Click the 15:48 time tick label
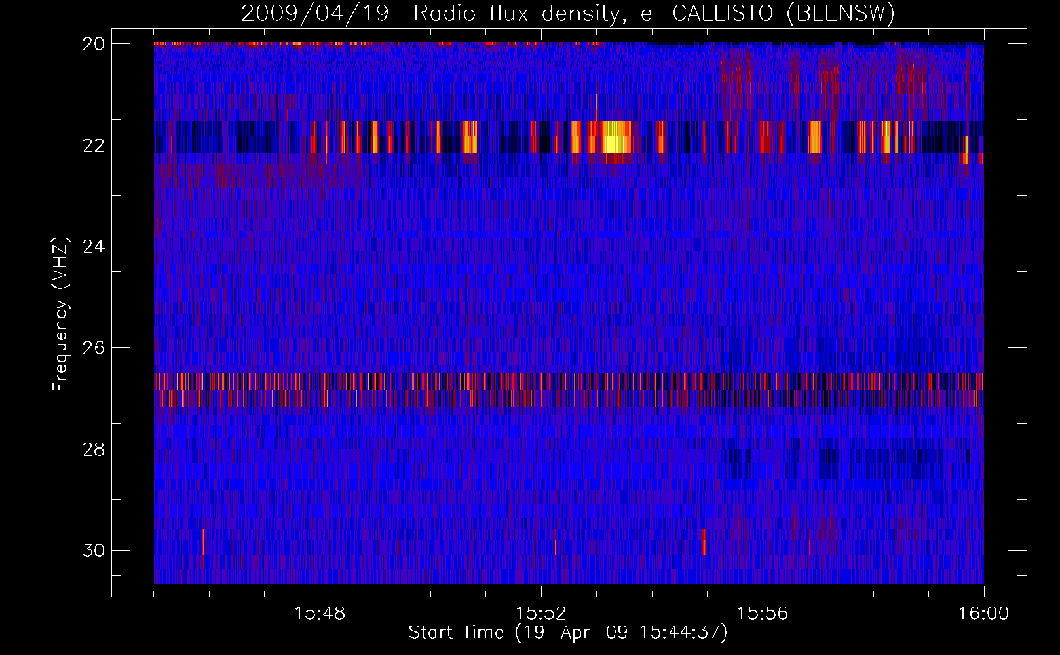 coord(320,614)
